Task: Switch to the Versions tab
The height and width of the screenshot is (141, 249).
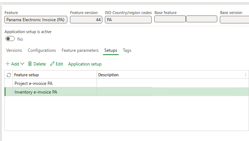Action: [x=14, y=50]
